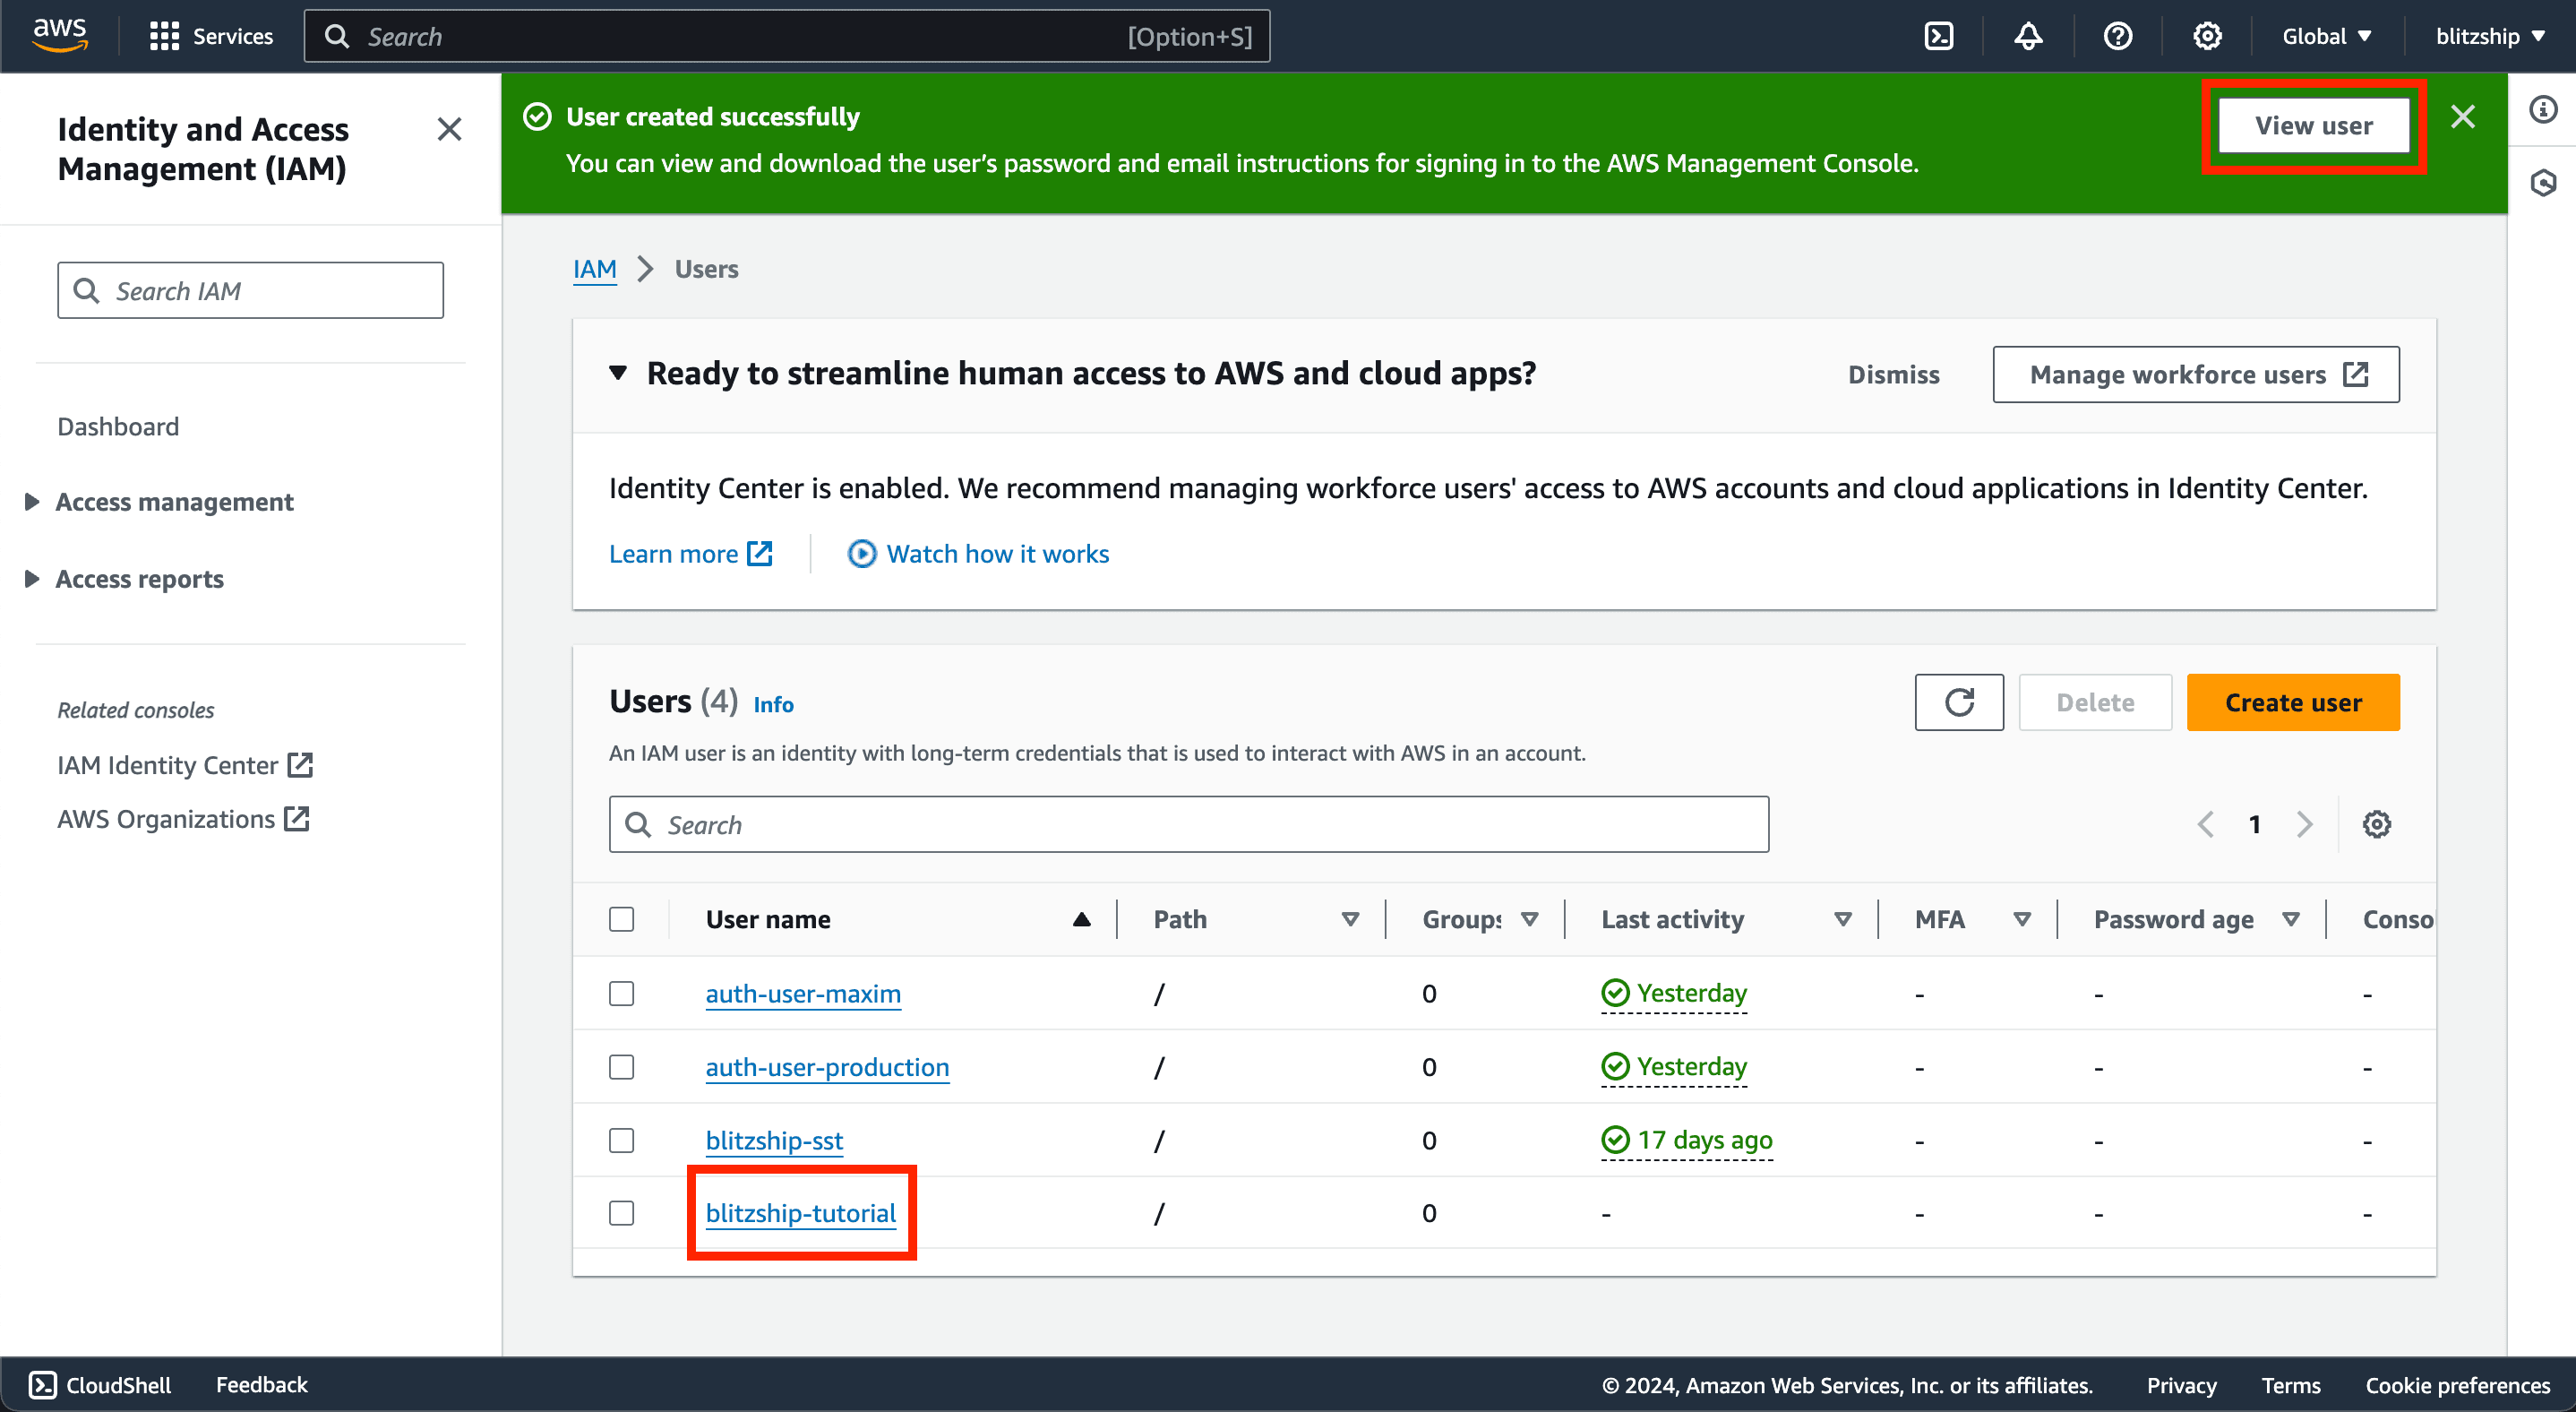This screenshot has height=1412, width=2576.
Task: Open IAM Identity Center related console
Action: pyautogui.click(x=185, y=765)
